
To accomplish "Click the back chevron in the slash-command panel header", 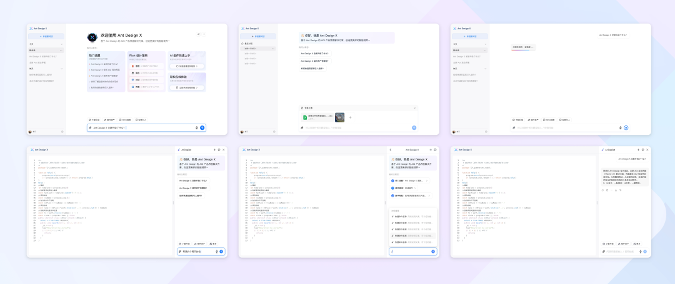I will [x=391, y=150].
